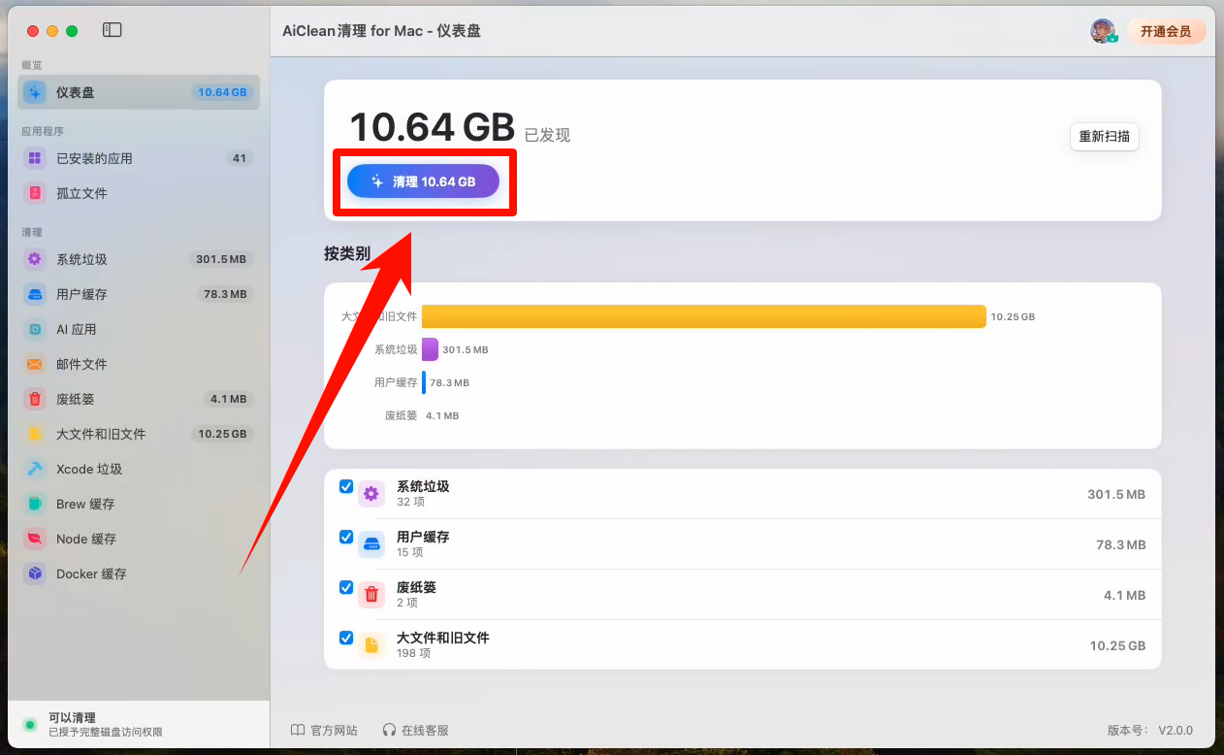Select 孤立文件 in the sidebar
Image resolution: width=1224 pixels, height=755 pixels.
(139, 193)
